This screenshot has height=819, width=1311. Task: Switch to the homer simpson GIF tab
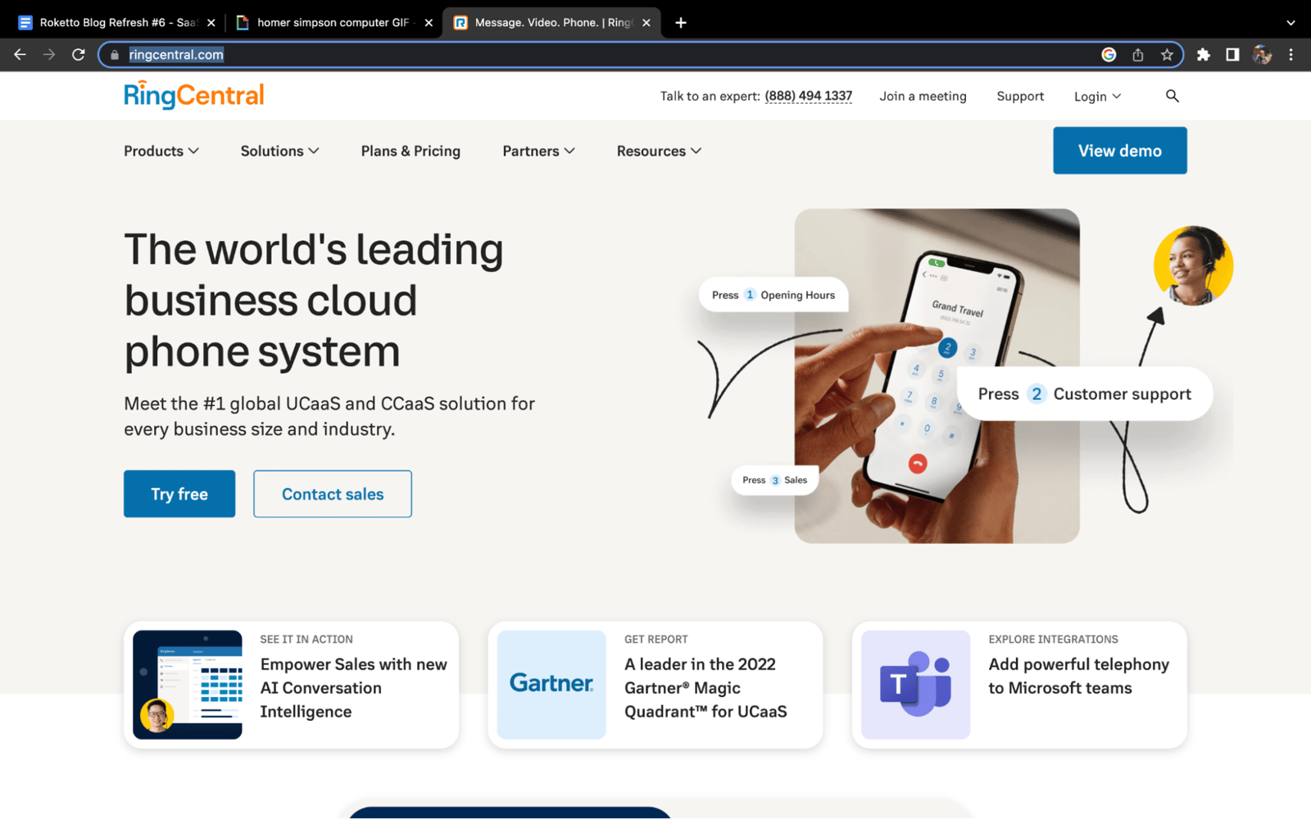328,22
